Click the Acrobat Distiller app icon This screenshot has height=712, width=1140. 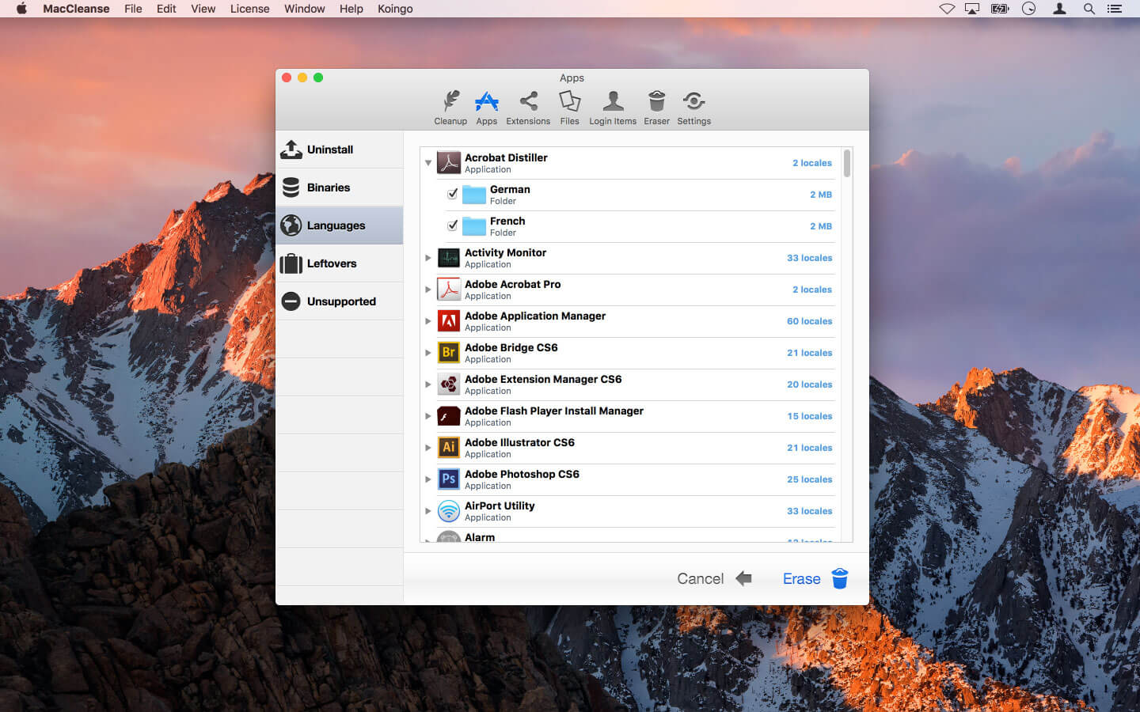449,163
